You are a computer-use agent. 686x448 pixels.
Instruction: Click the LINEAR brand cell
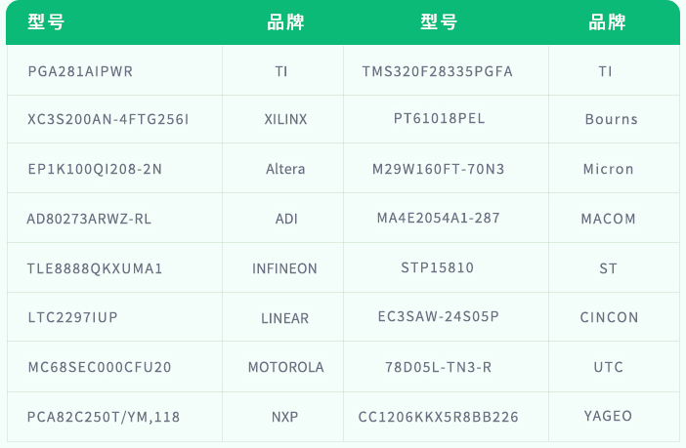pyautogui.click(x=284, y=318)
